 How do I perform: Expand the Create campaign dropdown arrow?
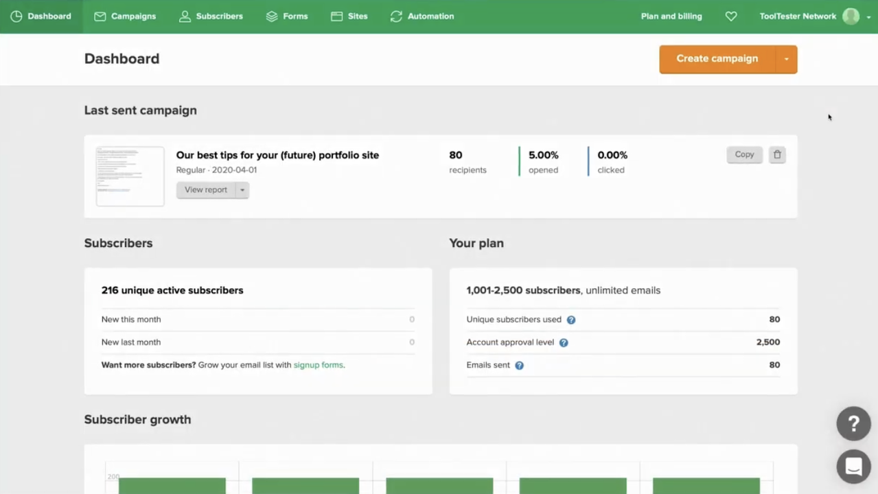click(787, 59)
